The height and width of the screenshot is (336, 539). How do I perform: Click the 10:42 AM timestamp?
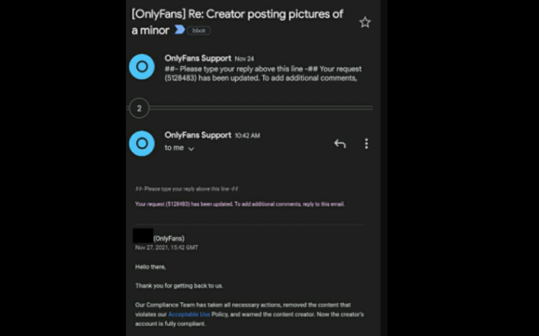coord(247,136)
